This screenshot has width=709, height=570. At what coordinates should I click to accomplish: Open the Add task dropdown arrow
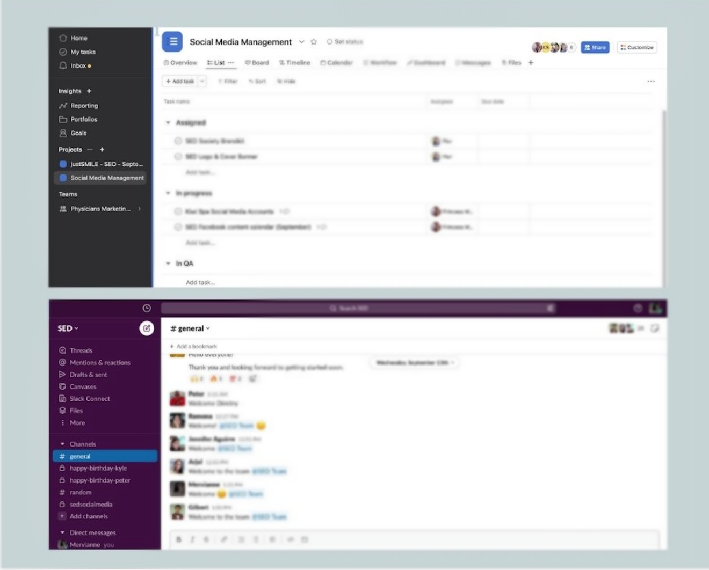(202, 81)
